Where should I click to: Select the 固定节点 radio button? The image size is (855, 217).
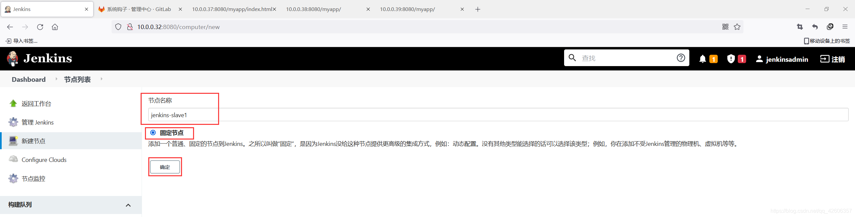click(153, 133)
